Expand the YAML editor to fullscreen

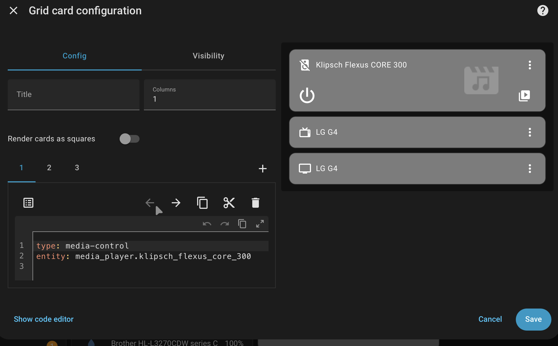point(260,224)
